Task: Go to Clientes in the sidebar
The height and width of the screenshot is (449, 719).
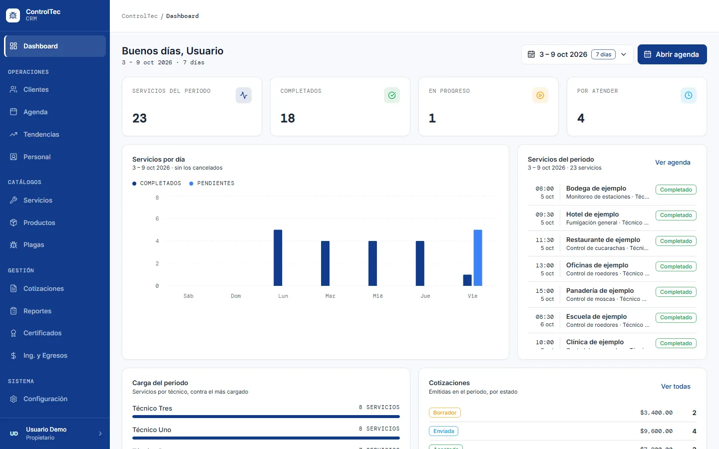Action: 55,89
